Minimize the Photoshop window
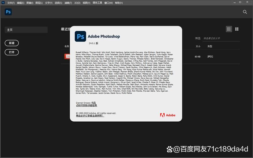This screenshot has width=253, height=158. click(234, 2)
